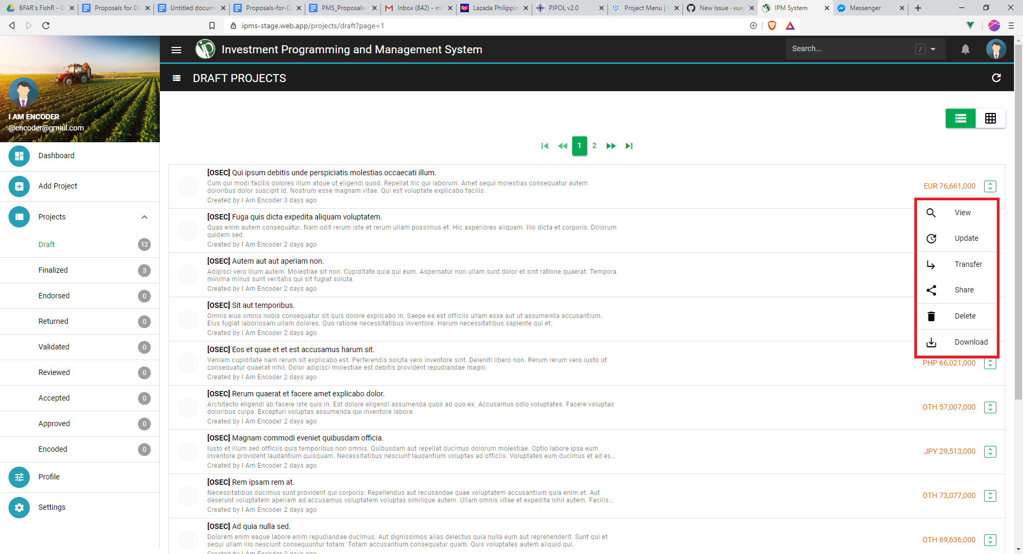
Task: Reload the page with browser reload button
Action: pyautogui.click(x=46, y=26)
